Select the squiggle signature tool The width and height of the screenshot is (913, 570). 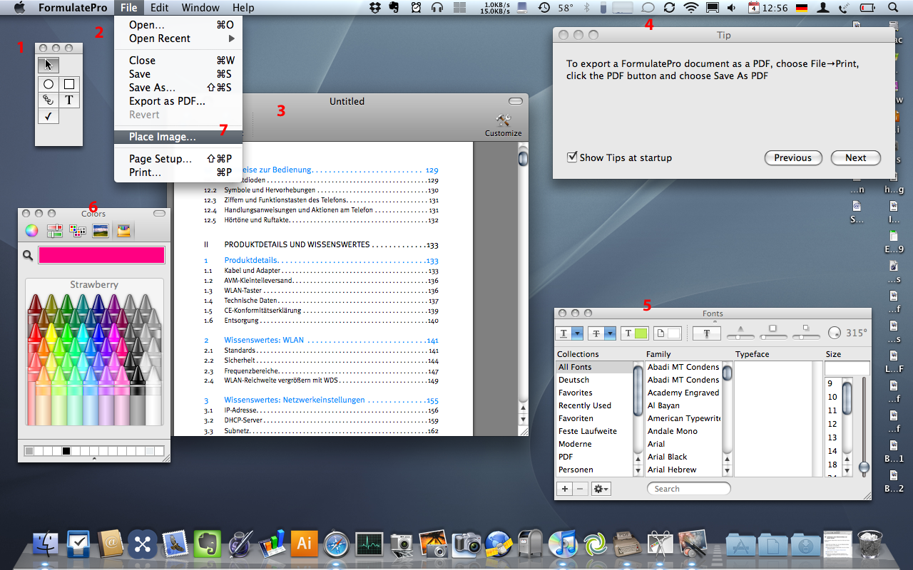click(49, 100)
